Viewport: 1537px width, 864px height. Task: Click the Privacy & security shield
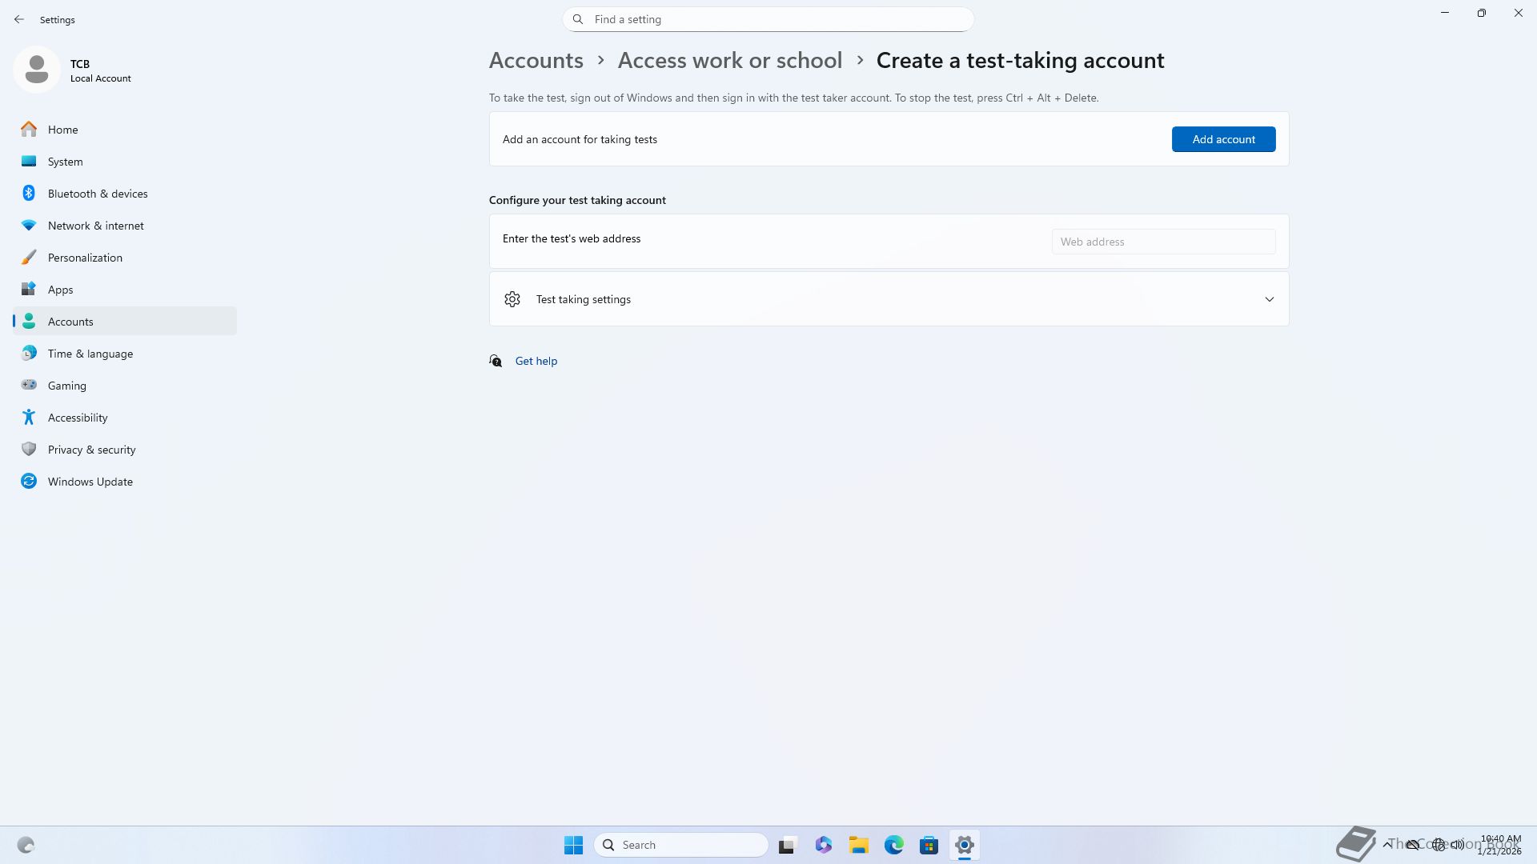click(29, 450)
